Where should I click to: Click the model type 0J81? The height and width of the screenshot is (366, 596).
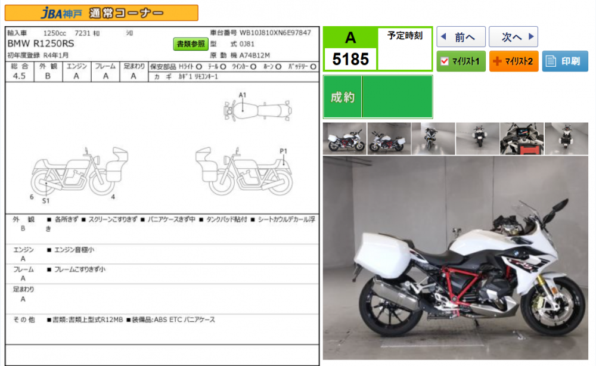pos(247,44)
